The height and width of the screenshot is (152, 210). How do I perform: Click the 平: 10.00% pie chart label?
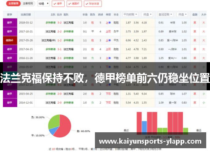[x=38, y=136]
